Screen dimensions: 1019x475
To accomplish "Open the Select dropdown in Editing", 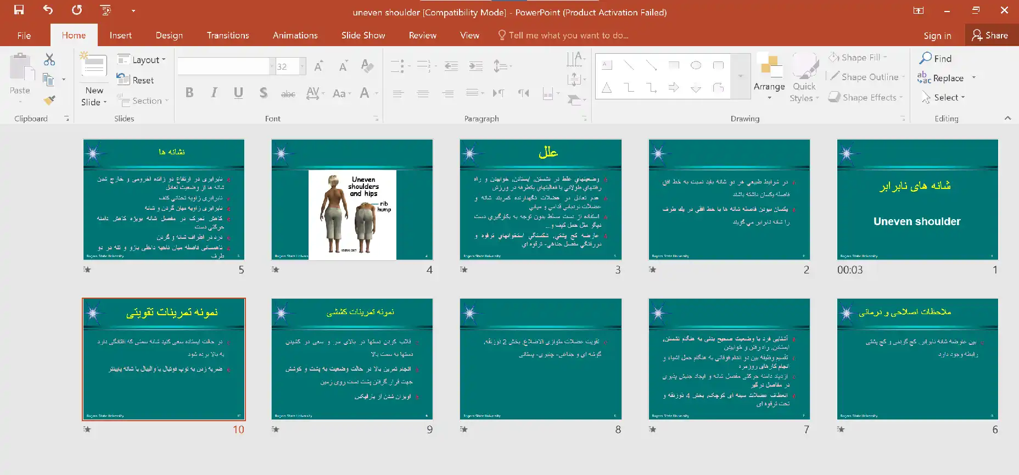I will pos(944,98).
